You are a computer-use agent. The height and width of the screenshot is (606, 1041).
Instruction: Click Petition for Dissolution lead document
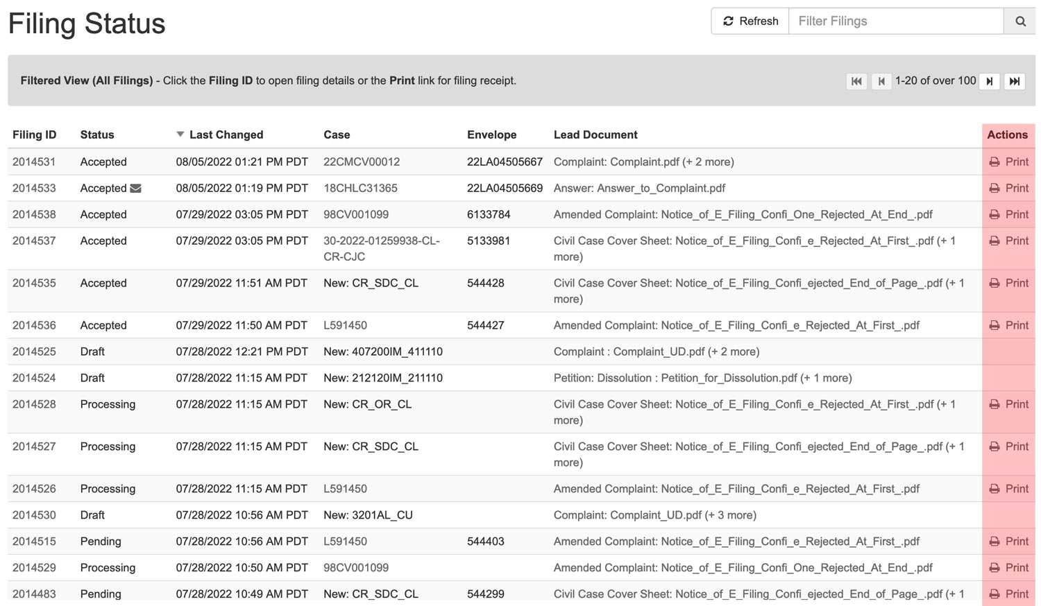tap(702, 378)
